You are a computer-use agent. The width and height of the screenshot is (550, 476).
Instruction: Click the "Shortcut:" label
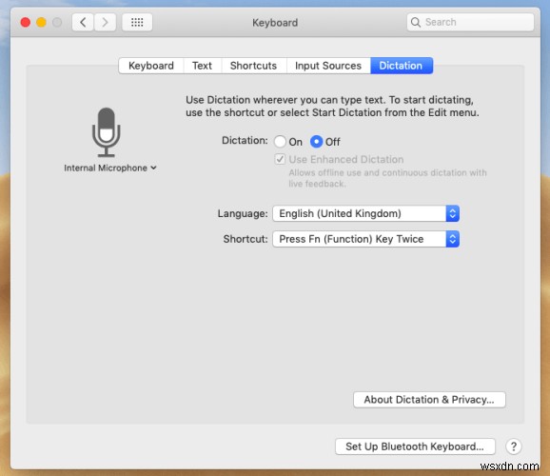[246, 239]
